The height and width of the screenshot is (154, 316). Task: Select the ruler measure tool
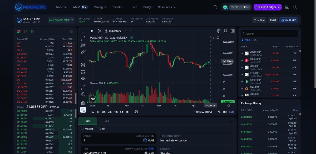(83, 87)
